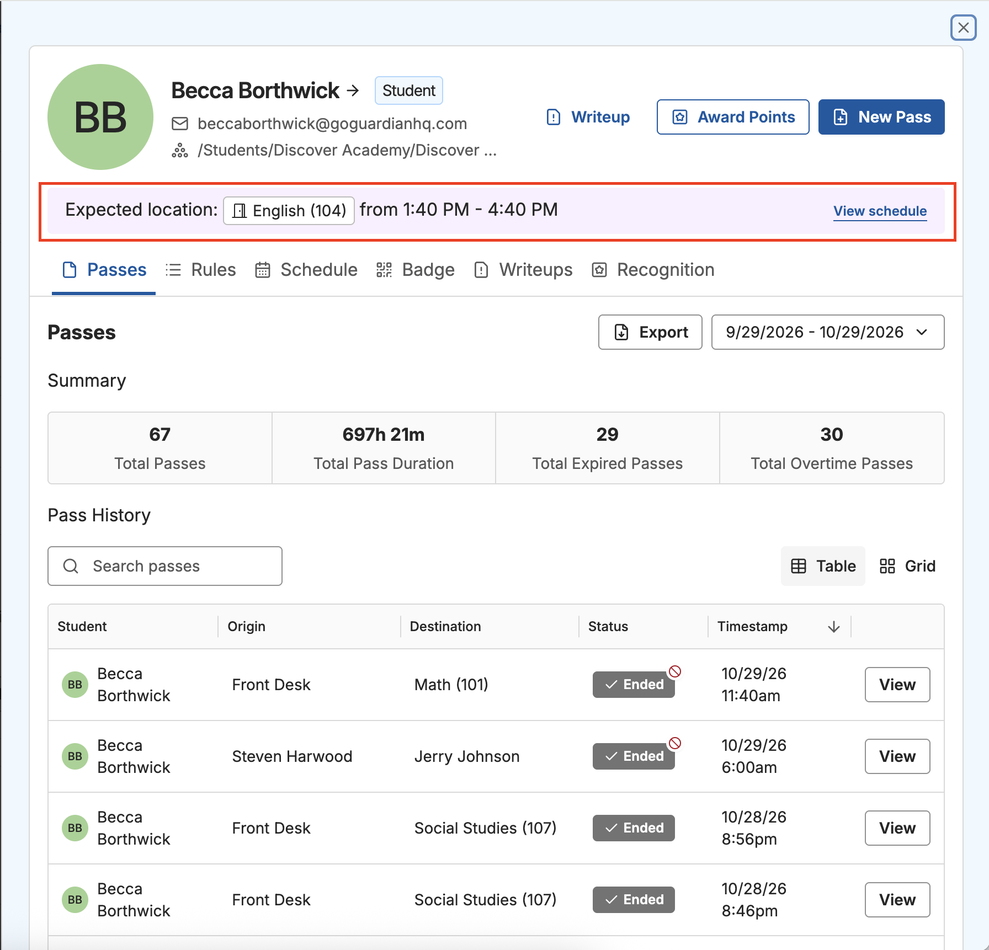This screenshot has width=989, height=950.
Task: Open the Schedule tab
Action: click(306, 270)
